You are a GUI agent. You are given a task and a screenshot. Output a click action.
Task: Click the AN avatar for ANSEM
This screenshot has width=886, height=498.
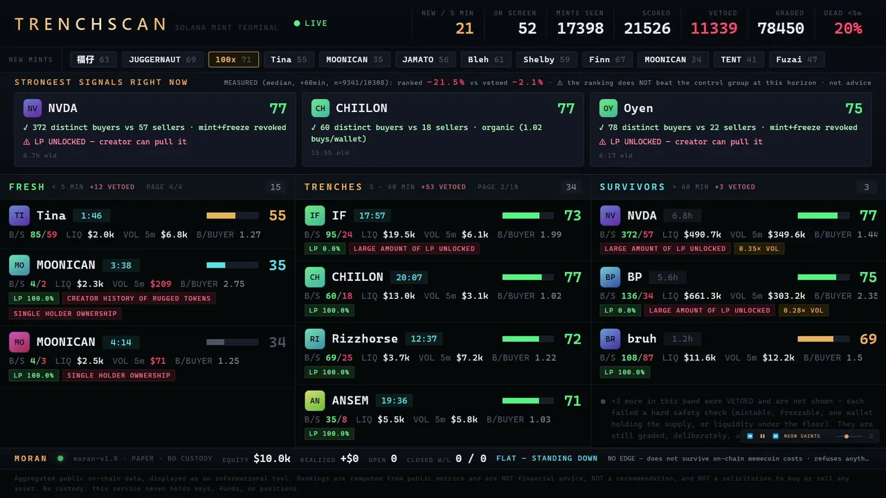[x=315, y=400]
